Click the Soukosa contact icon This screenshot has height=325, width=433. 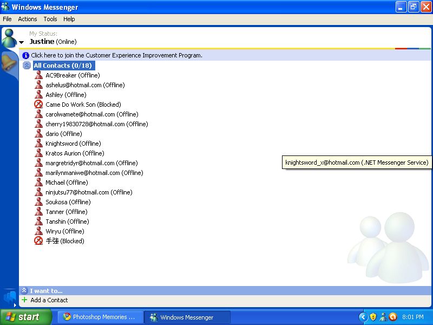(38, 201)
